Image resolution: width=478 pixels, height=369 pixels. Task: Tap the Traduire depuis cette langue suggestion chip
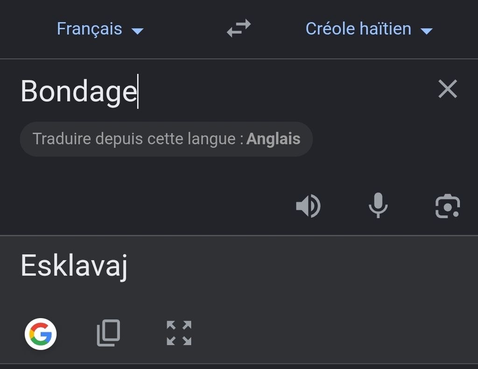point(166,139)
